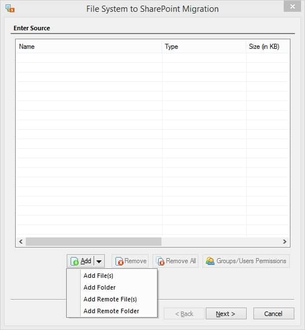
Task: Click the horizontal scrollbar thumb
Action: click(94, 241)
